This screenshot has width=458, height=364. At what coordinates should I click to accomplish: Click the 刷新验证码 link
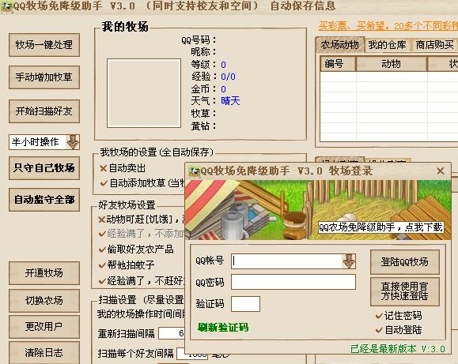(223, 327)
